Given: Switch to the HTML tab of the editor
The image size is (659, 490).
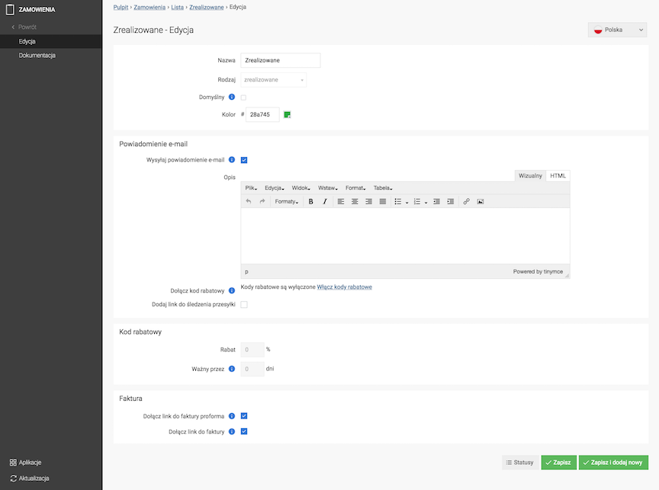Looking at the screenshot, I should 559,175.
